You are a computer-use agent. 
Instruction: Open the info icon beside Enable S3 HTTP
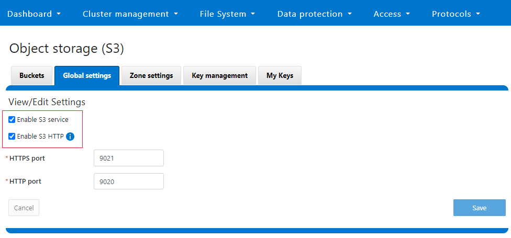click(x=70, y=137)
